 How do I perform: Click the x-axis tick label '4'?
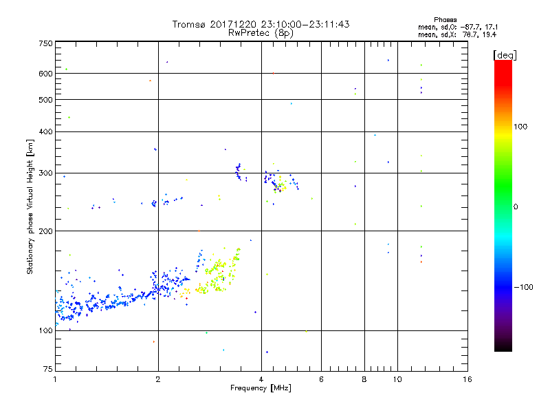click(x=261, y=379)
